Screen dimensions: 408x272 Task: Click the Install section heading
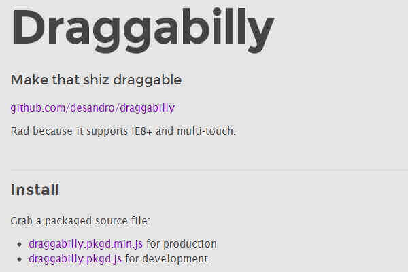[x=35, y=190]
